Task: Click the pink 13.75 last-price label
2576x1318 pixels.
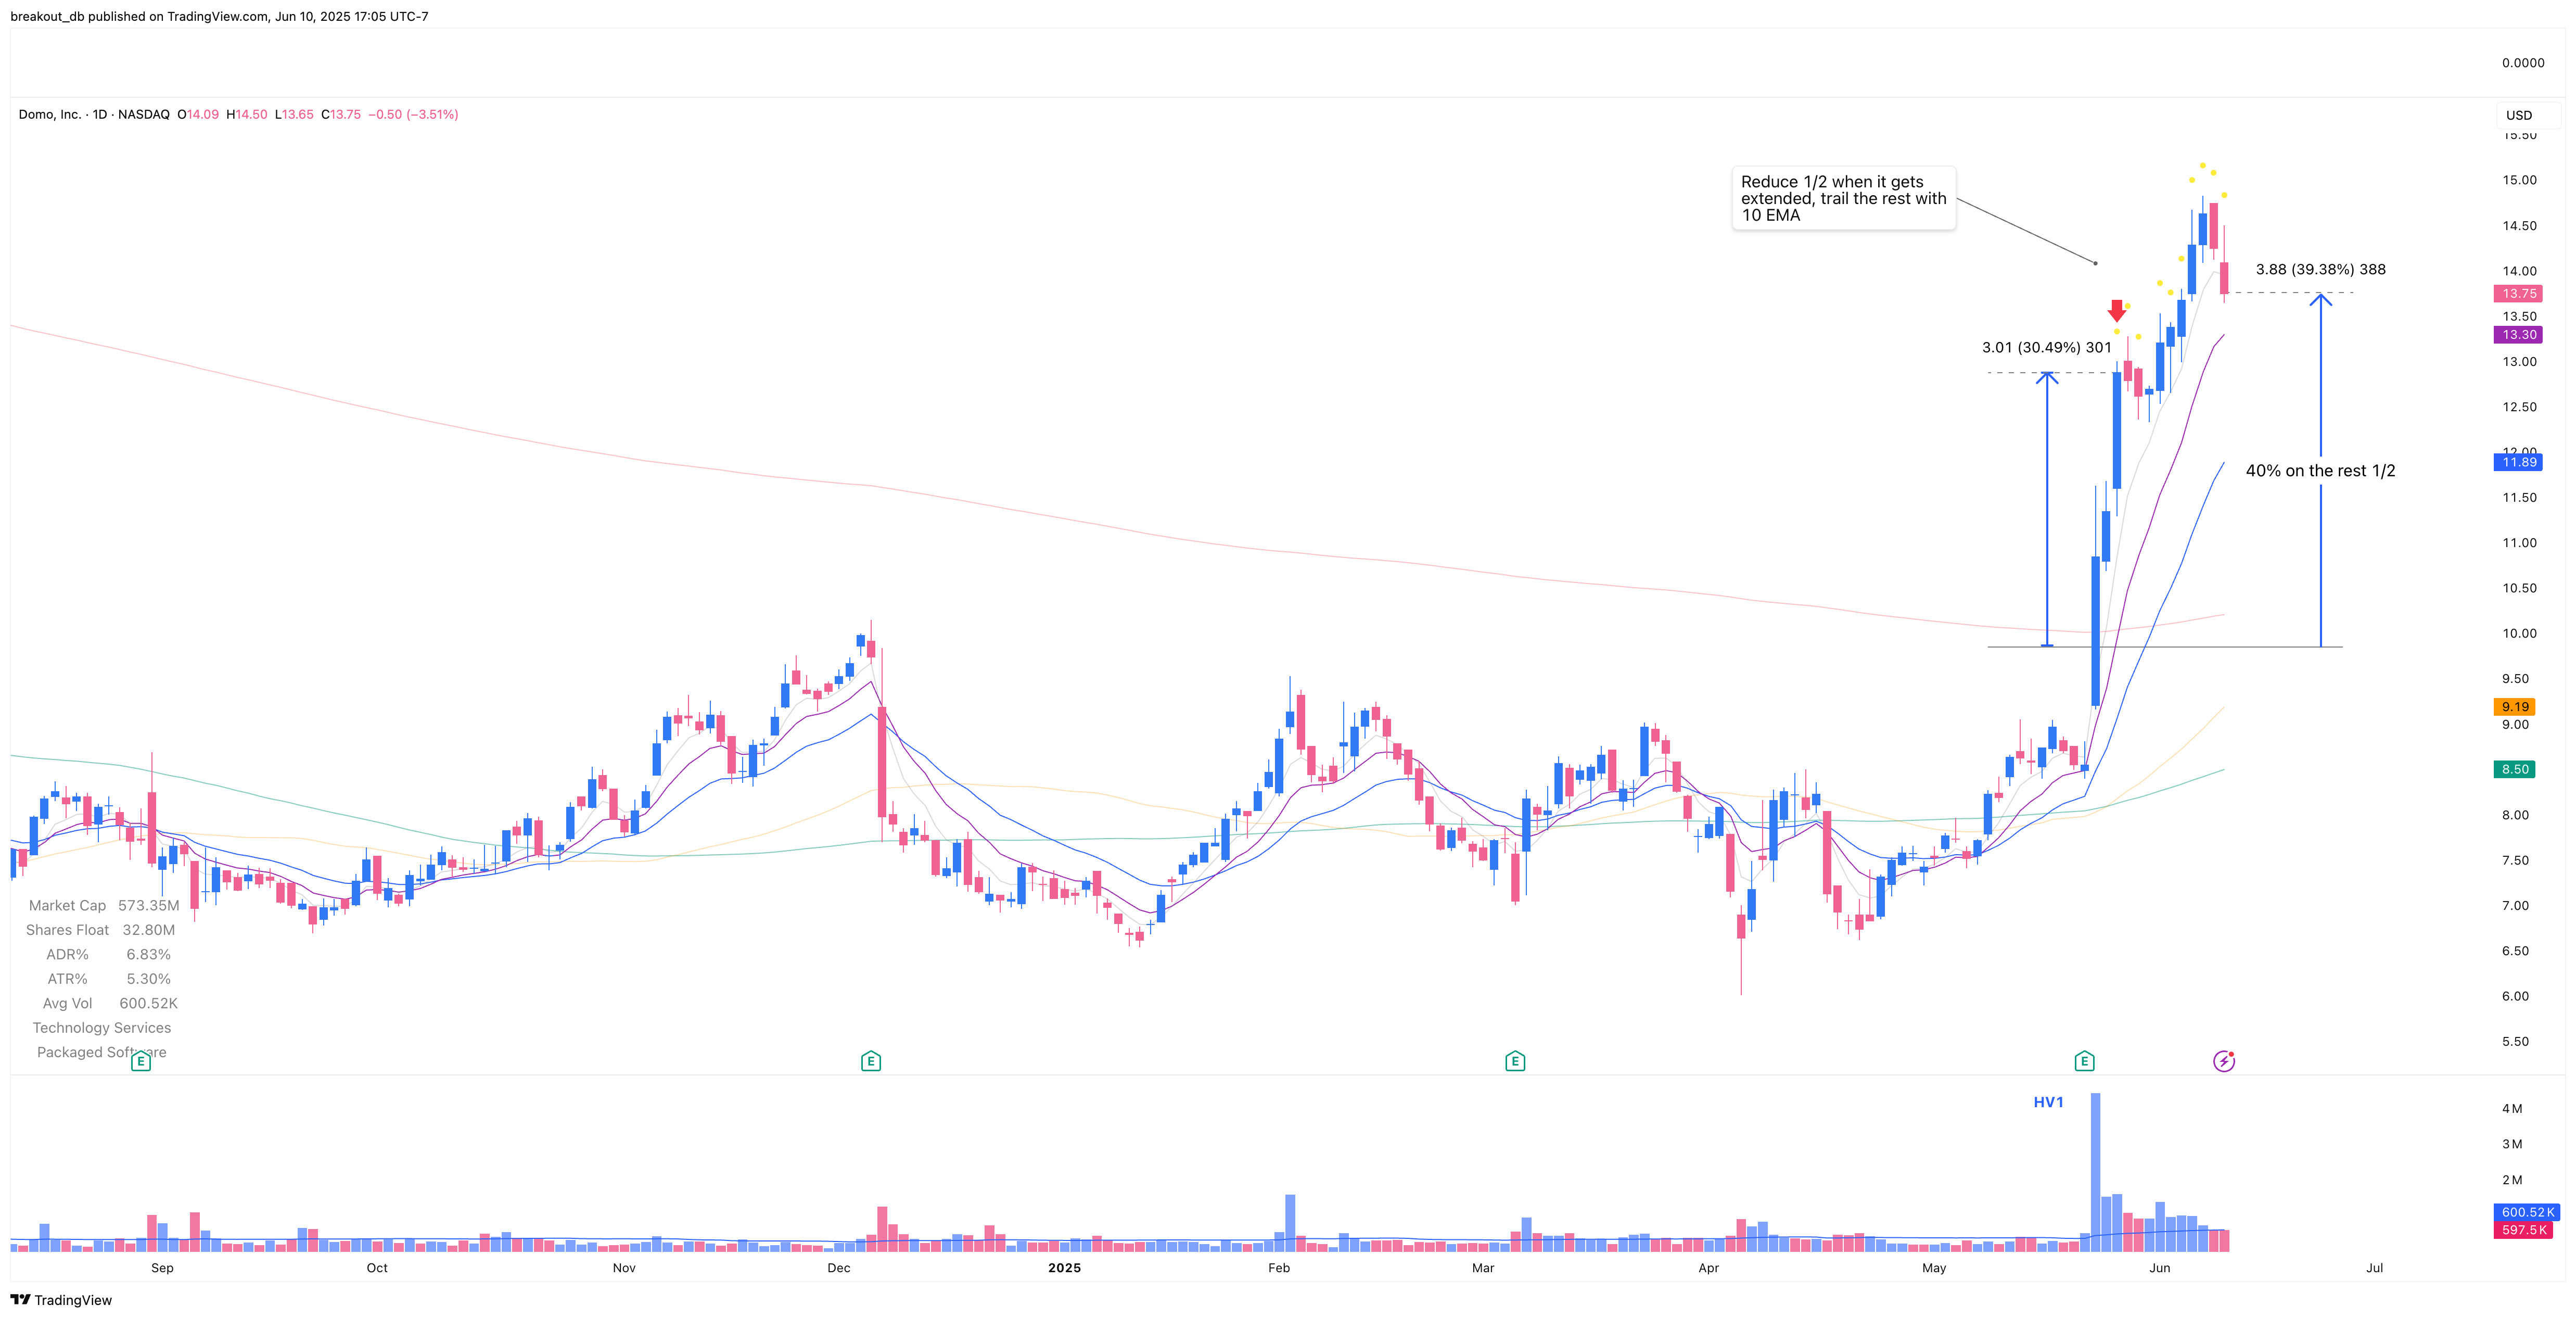Action: click(2518, 293)
